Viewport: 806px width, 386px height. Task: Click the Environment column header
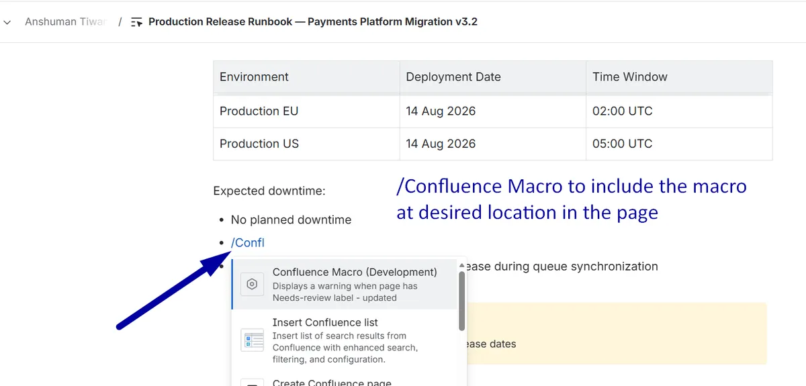click(306, 77)
